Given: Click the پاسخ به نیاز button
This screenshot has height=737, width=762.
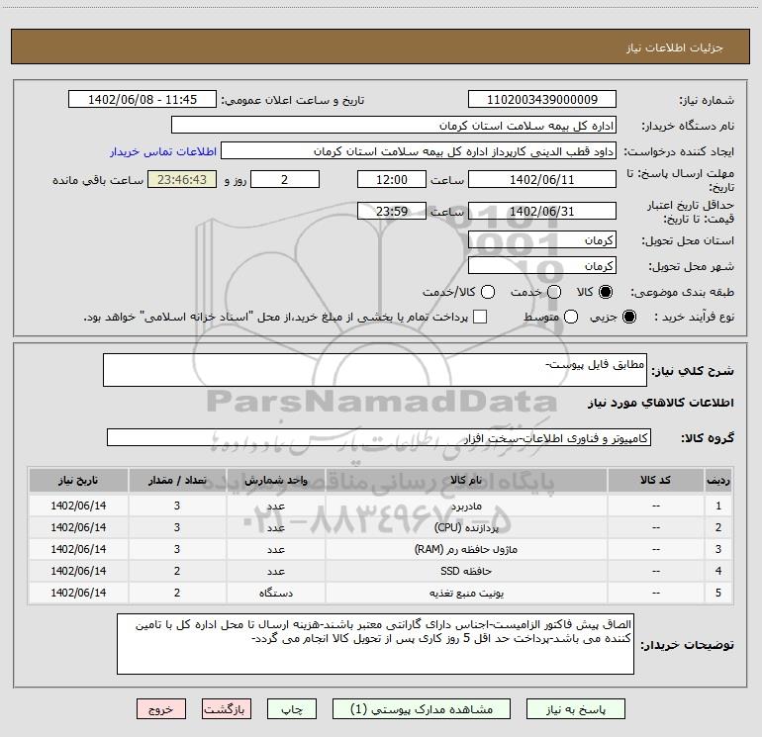Looking at the screenshot, I should (x=575, y=709).
